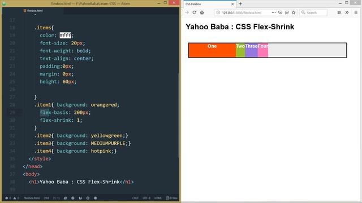Screen dimensions: 362x203
Task: Show more toolbar tools chevron
Action: (347, 12)
